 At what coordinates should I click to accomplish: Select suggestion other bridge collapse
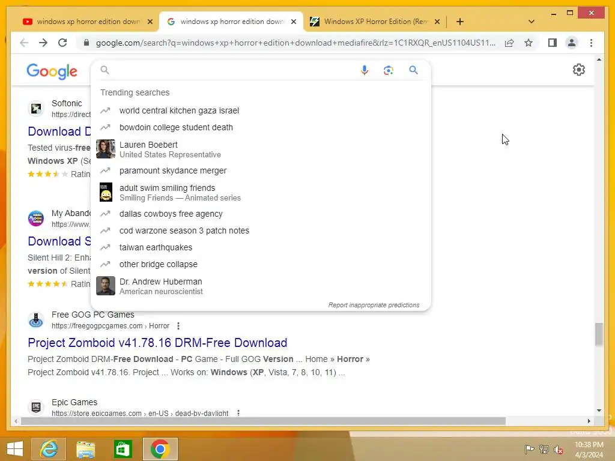coord(261,264)
